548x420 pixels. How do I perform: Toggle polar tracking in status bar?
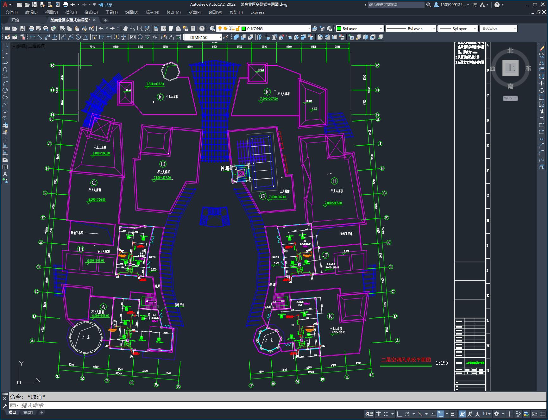[x=407, y=414]
